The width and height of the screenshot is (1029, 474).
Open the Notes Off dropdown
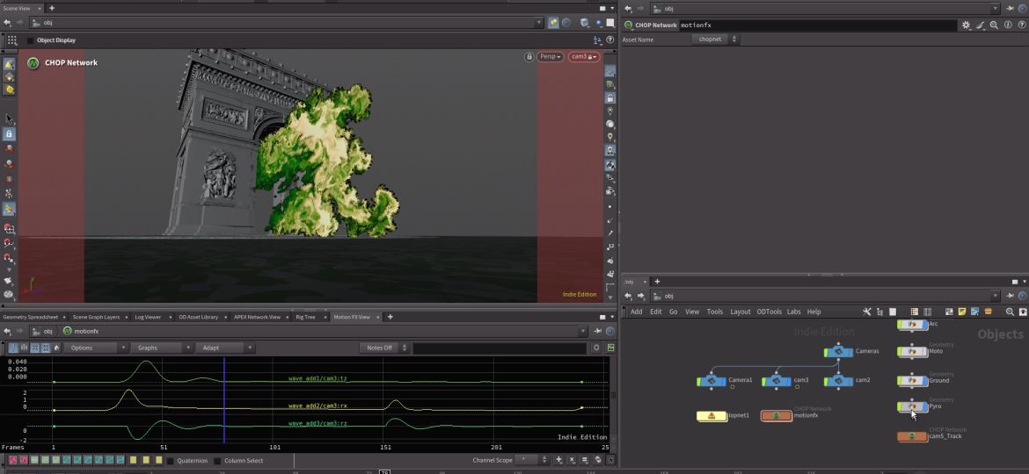pos(383,348)
